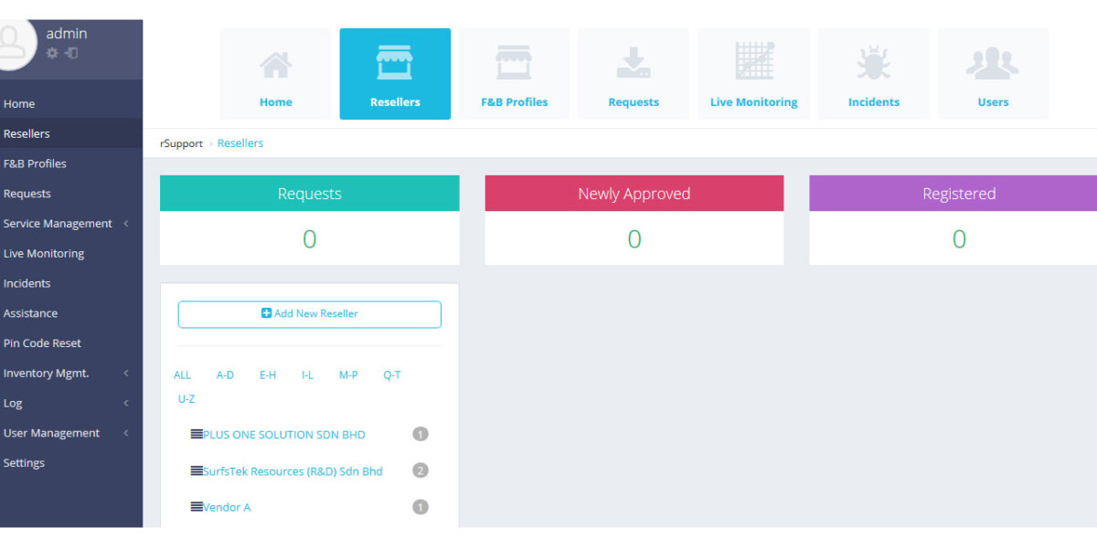This screenshot has height=548, width=1097.
Task: Open Assistance from the sidebar
Action: pyautogui.click(x=30, y=313)
